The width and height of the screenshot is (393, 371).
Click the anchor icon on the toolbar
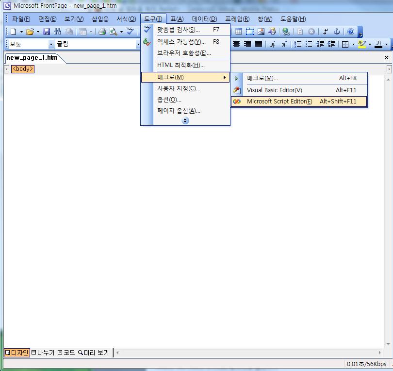click(337, 32)
